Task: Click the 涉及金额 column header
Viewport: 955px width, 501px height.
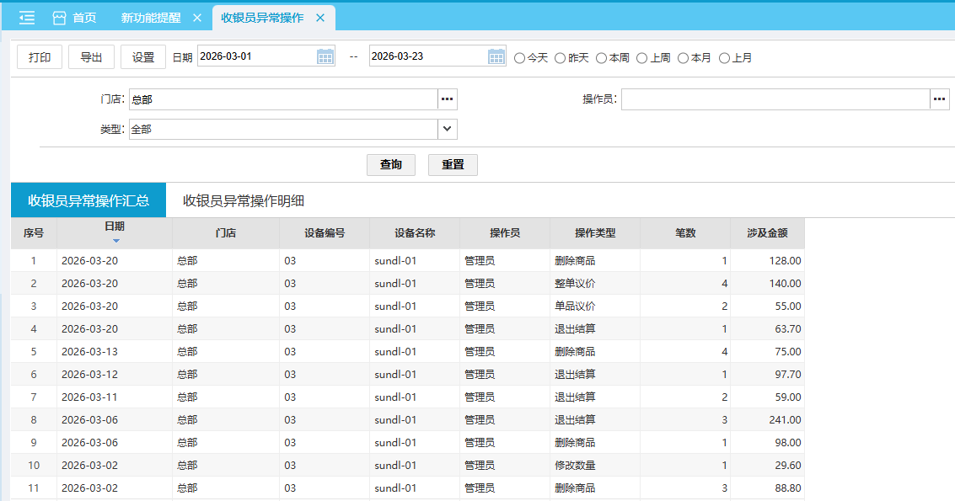Action: tap(767, 233)
